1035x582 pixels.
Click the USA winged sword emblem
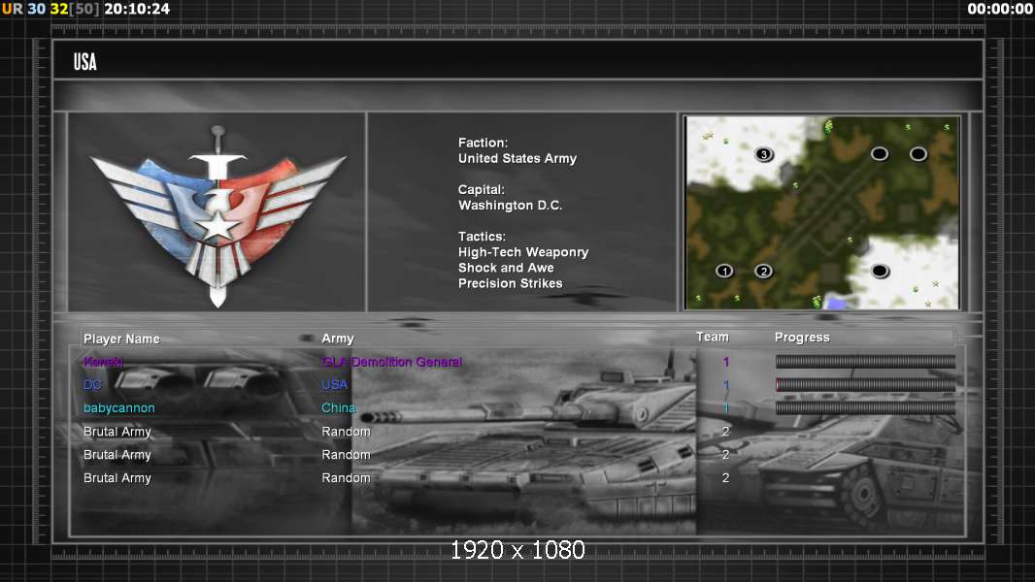click(x=217, y=217)
